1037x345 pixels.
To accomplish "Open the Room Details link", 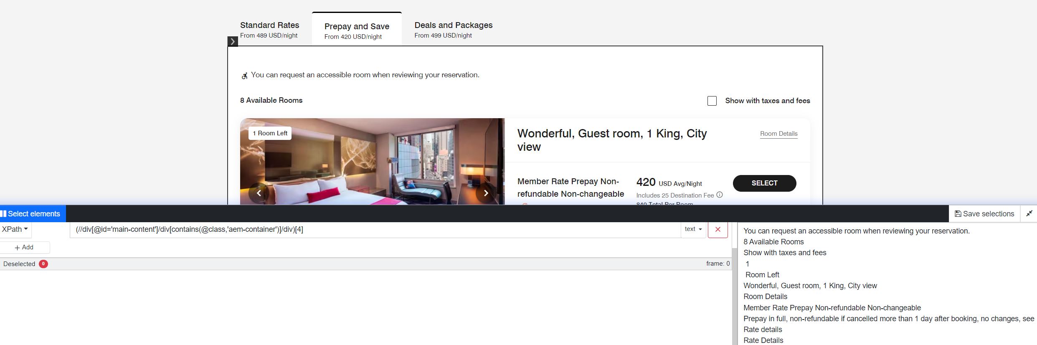I will (779, 134).
